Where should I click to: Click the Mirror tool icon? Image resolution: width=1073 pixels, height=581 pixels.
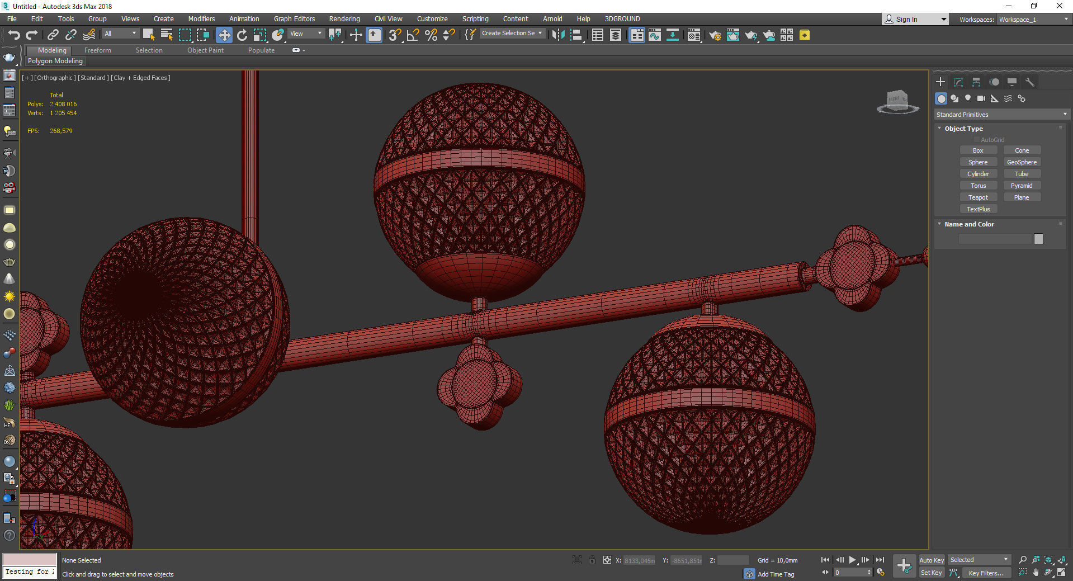click(x=558, y=35)
